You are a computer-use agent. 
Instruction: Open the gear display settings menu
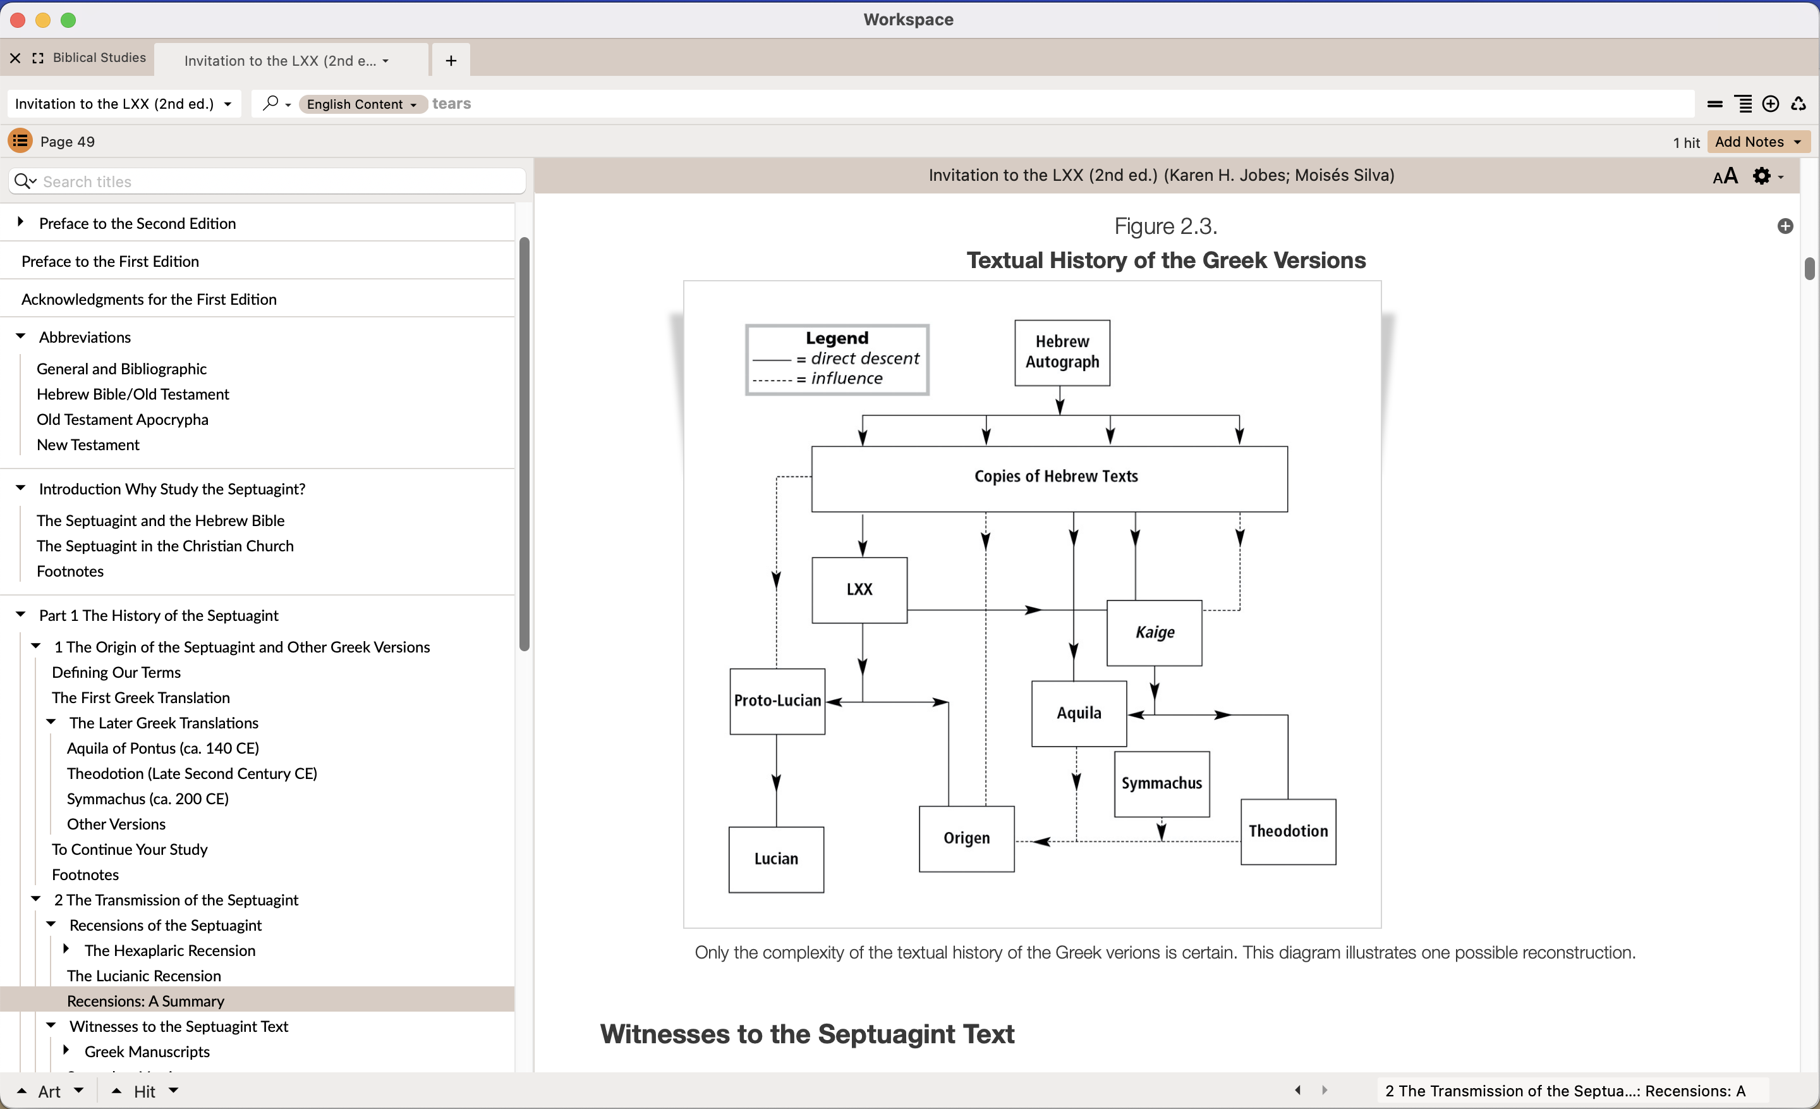coord(1762,176)
